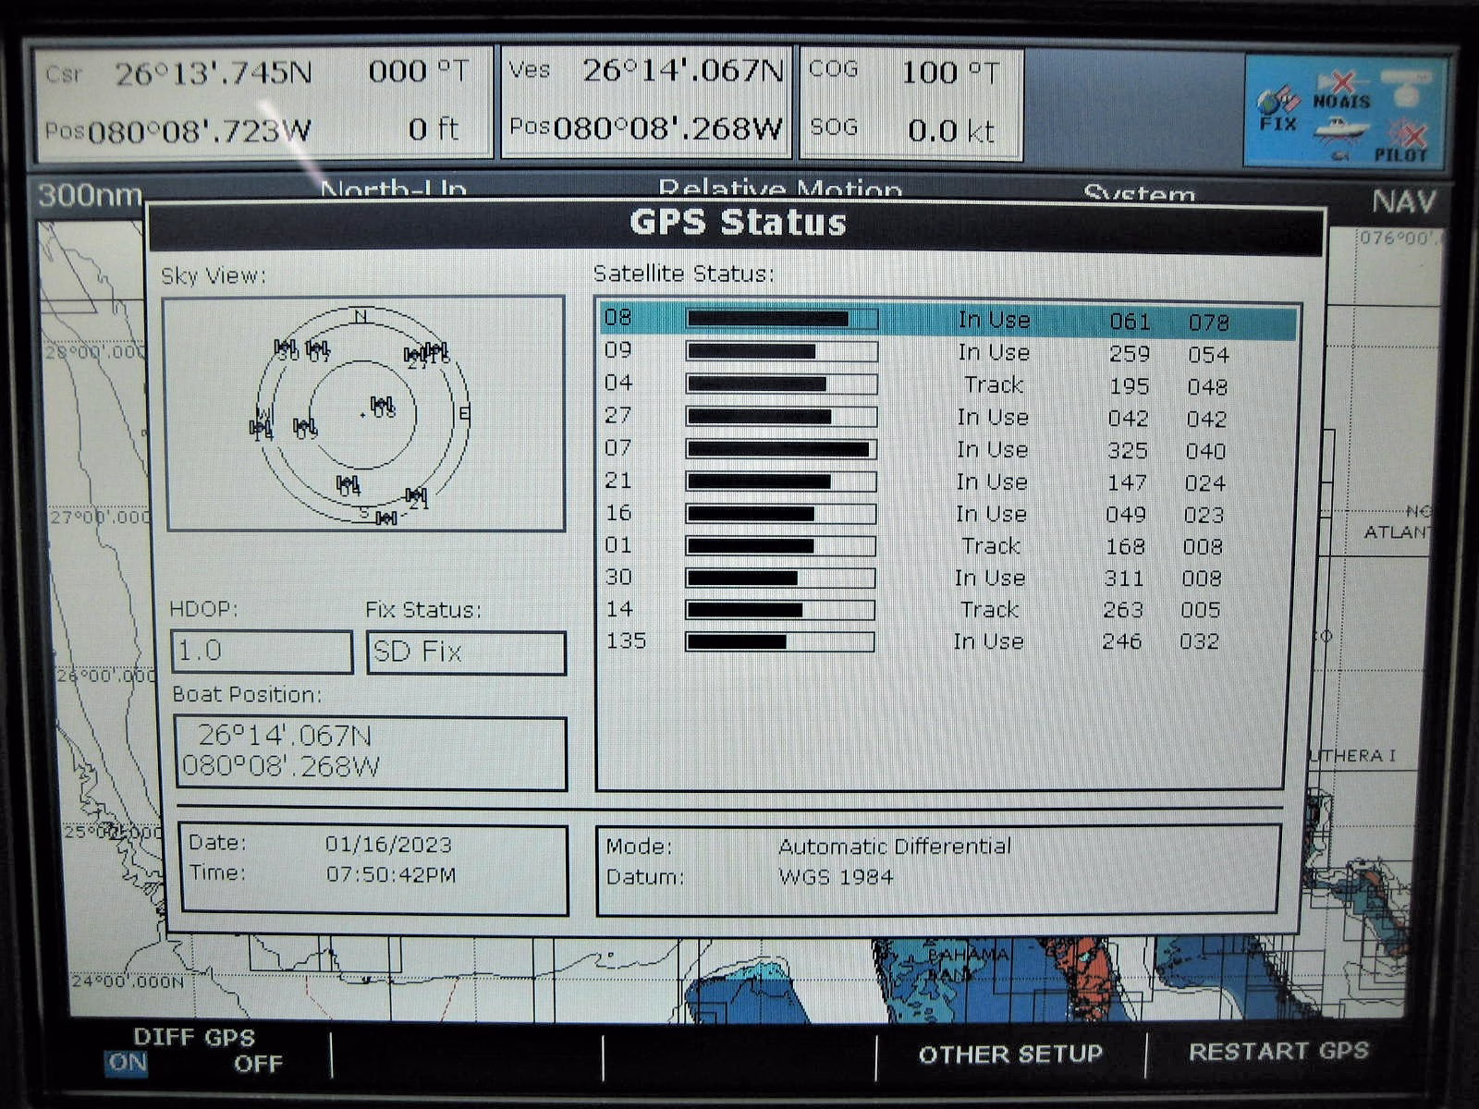Turn DIFF GPS off

pos(258,1064)
